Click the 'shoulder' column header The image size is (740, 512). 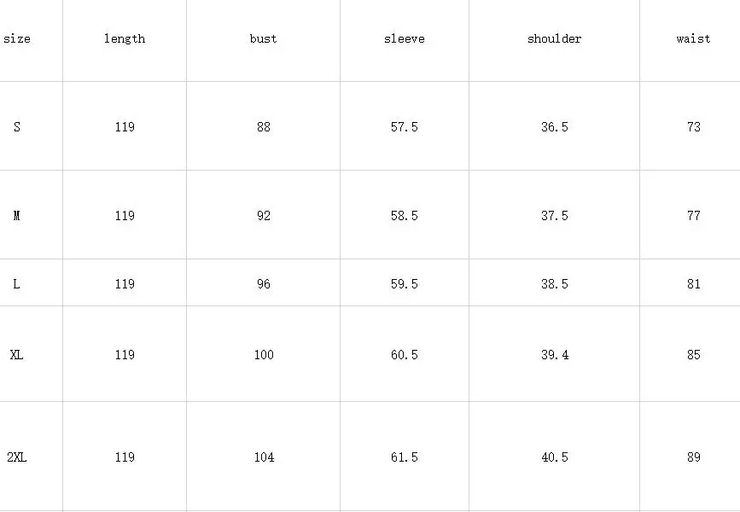(555, 41)
